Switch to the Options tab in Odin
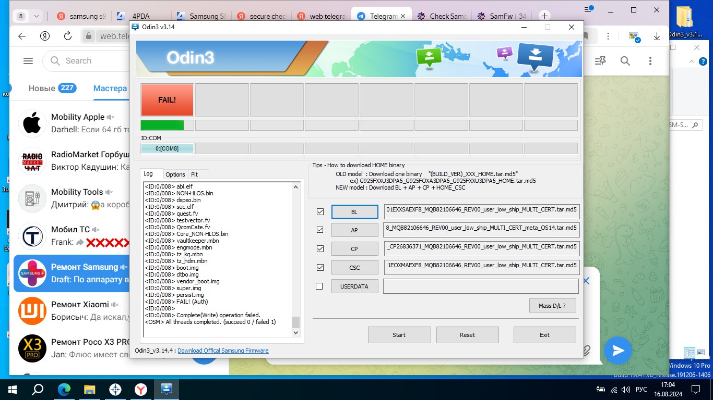The height and width of the screenshot is (400, 713). 175,174
